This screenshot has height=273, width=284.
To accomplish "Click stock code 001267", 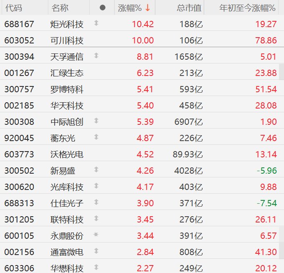I will pyautogui.click(x=19, y=73).
